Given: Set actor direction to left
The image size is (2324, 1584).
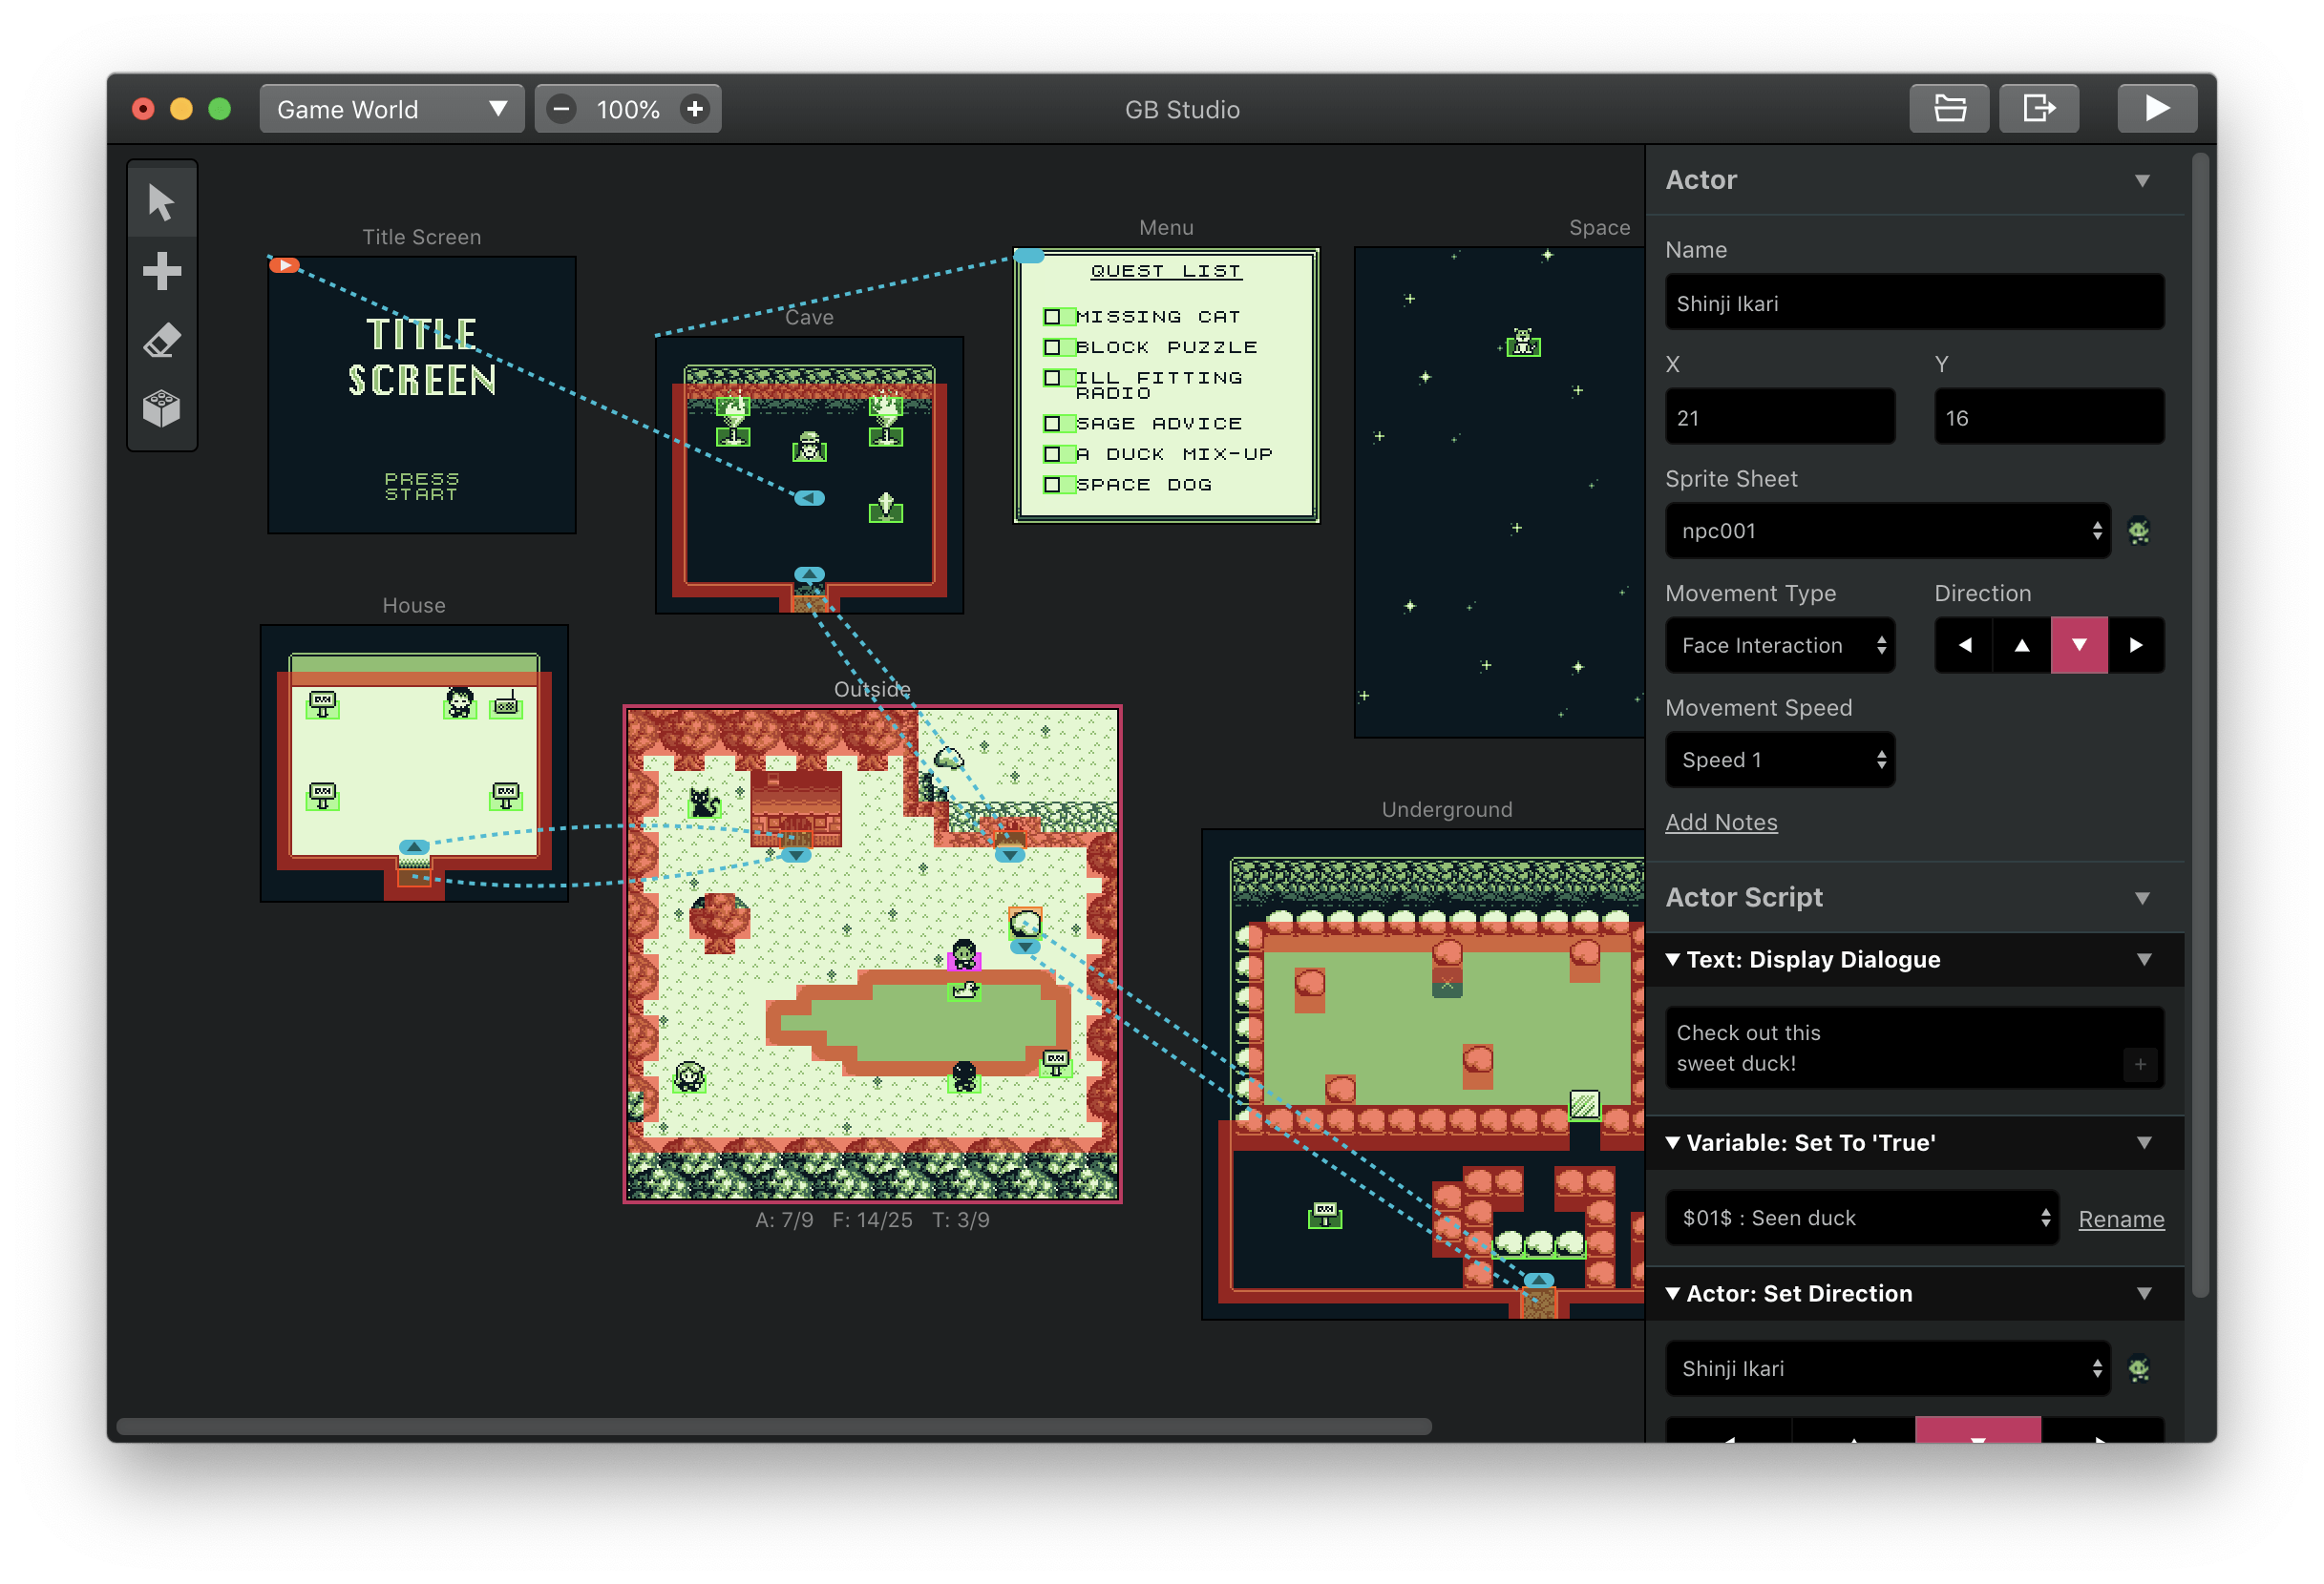Looking at the screenshot, I should tap(1964, 645).
